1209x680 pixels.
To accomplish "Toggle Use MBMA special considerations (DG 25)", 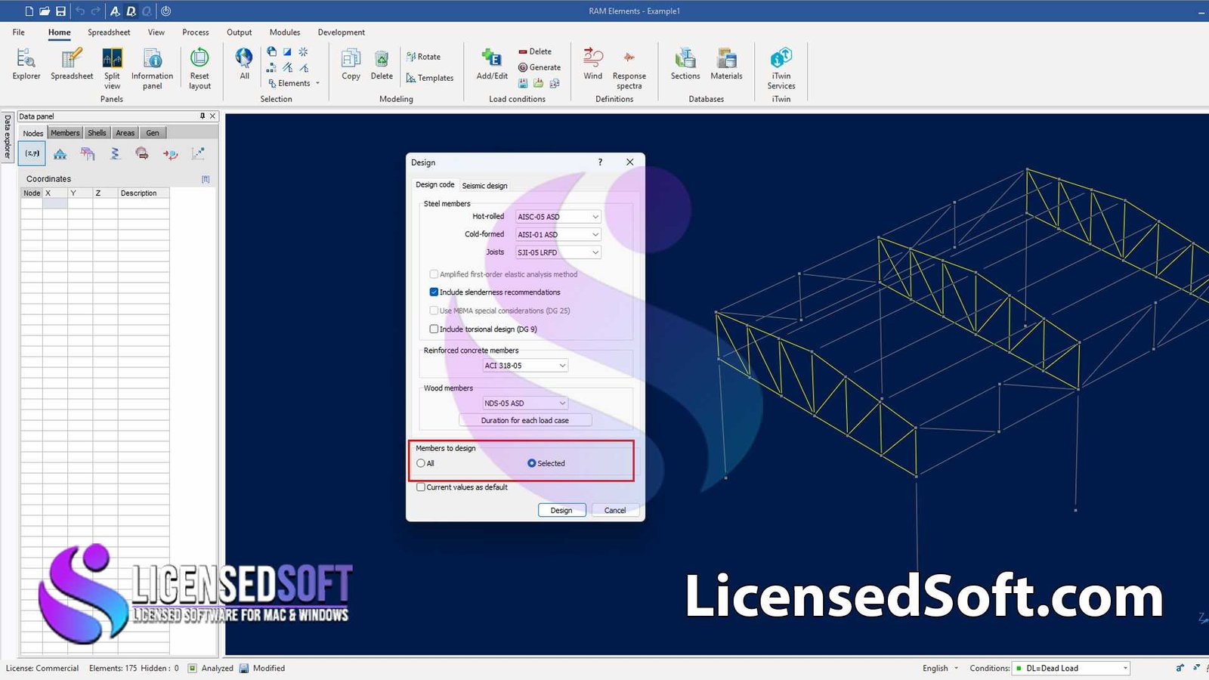I will (434, 311).
